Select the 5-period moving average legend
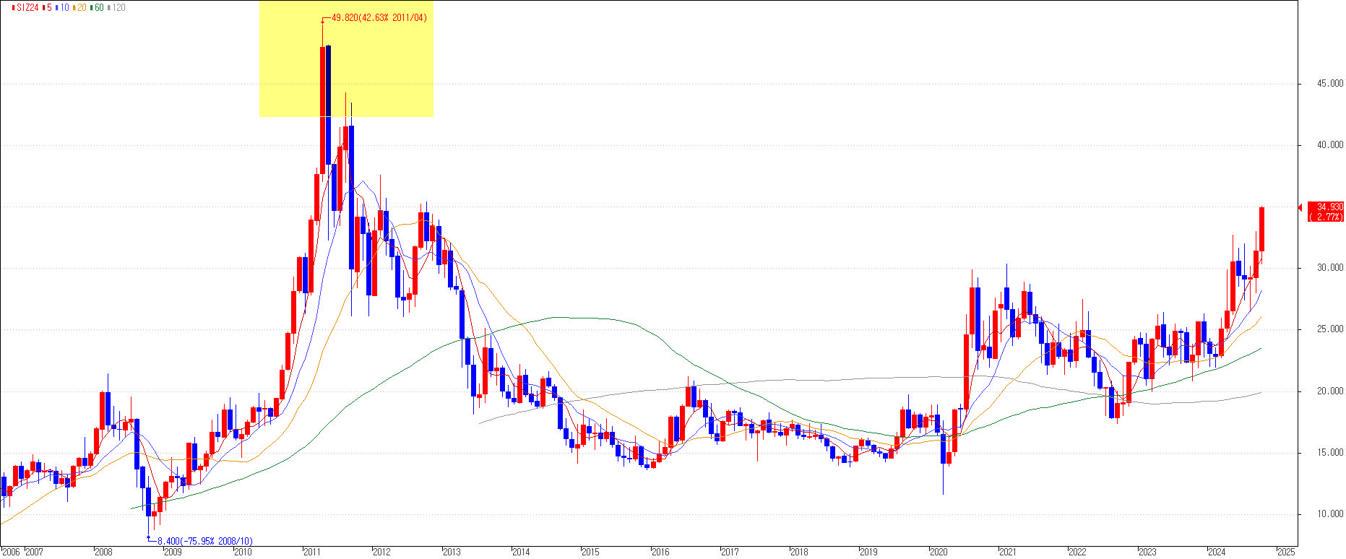The image size is (1346, 559). pyautogui.click(x=48, y=7)
